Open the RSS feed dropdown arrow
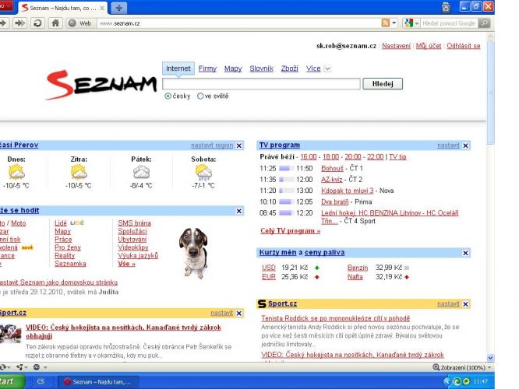The image size is (519, 389). (394, 23)
